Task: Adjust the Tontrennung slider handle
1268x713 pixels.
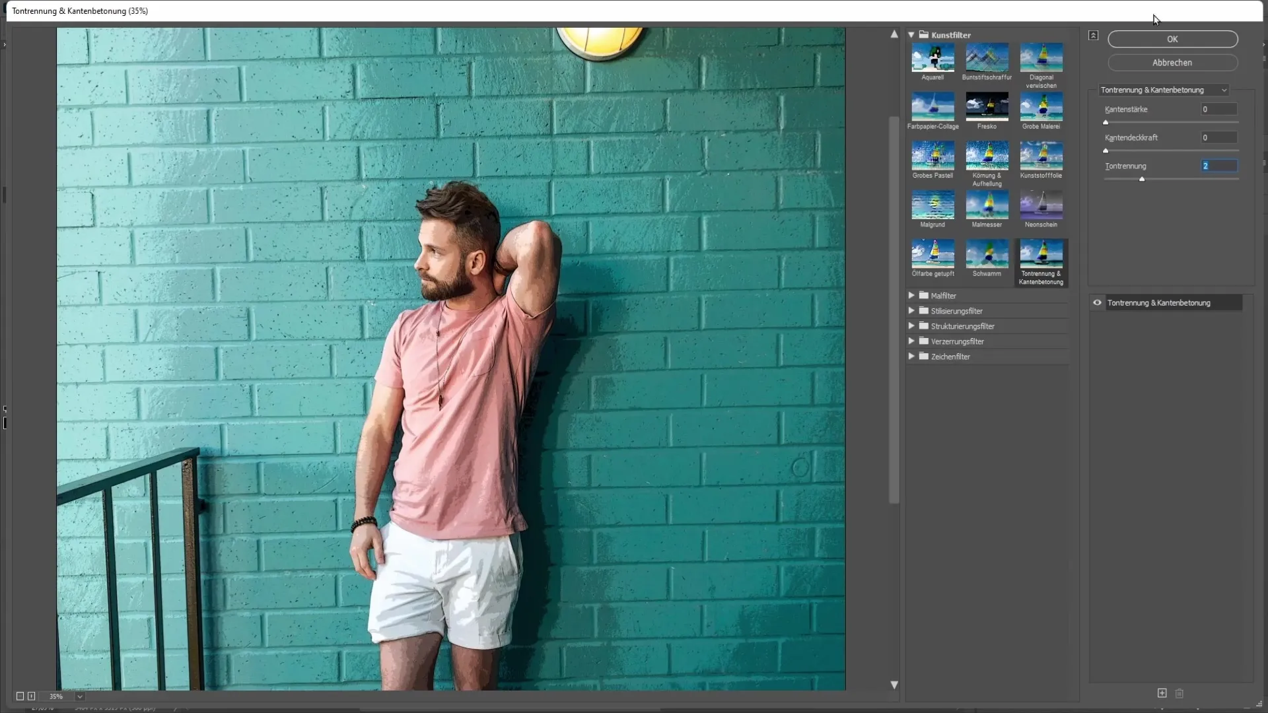Action: click(1142, 179)
